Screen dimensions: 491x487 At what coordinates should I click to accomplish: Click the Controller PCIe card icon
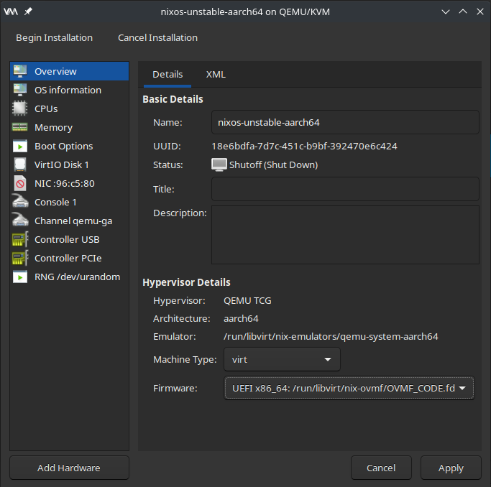pos(20,258)
